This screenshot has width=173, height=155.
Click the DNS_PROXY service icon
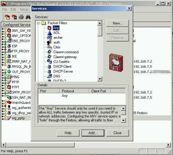(9, 41)
